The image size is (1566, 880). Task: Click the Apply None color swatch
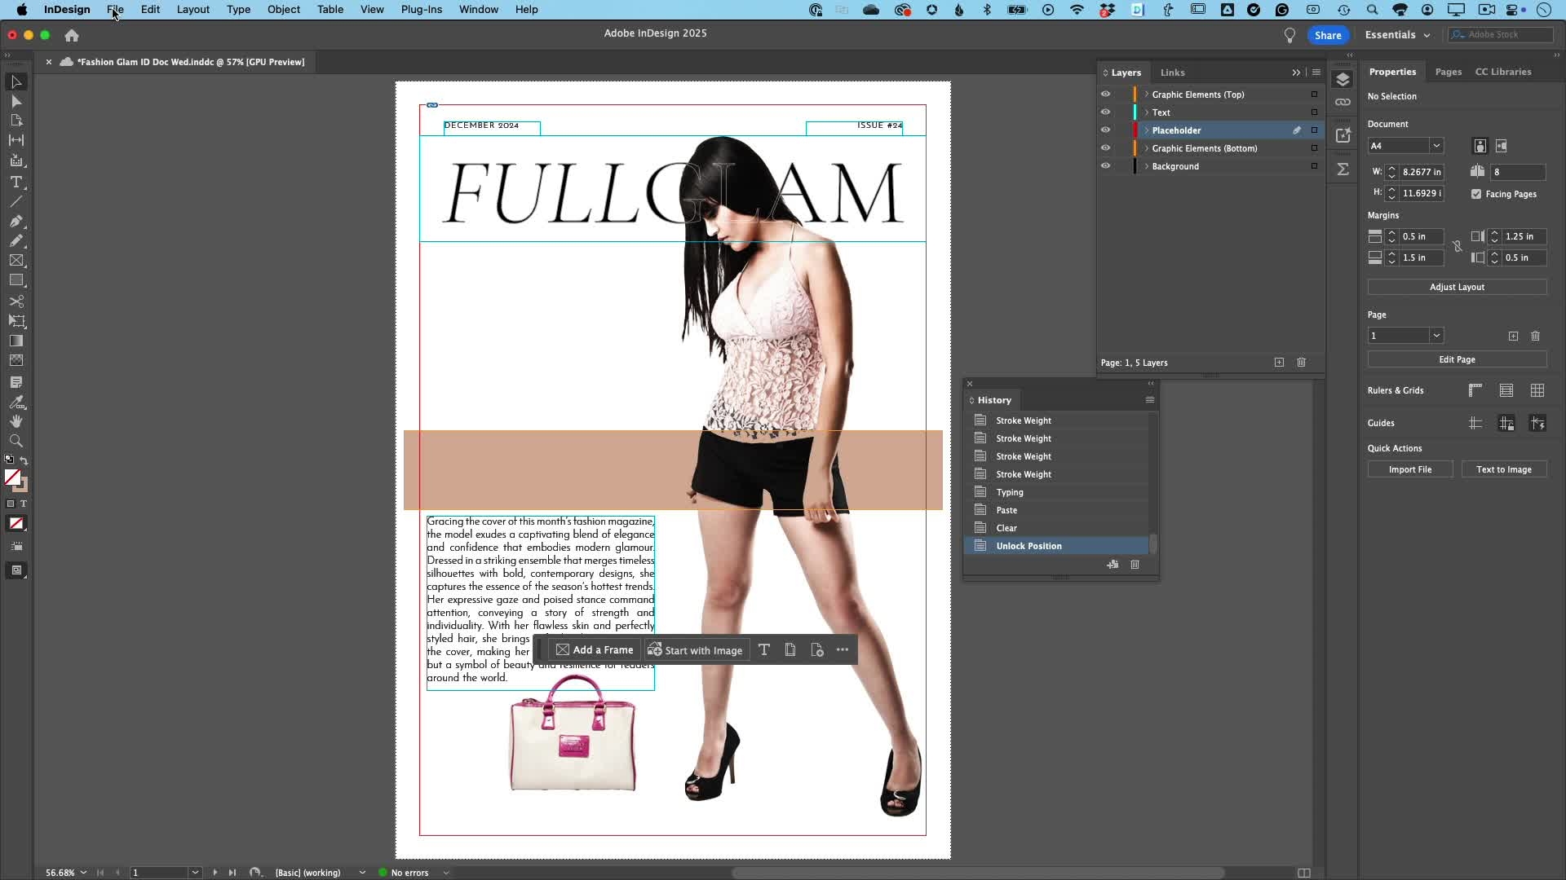click(x=16, y=524)
